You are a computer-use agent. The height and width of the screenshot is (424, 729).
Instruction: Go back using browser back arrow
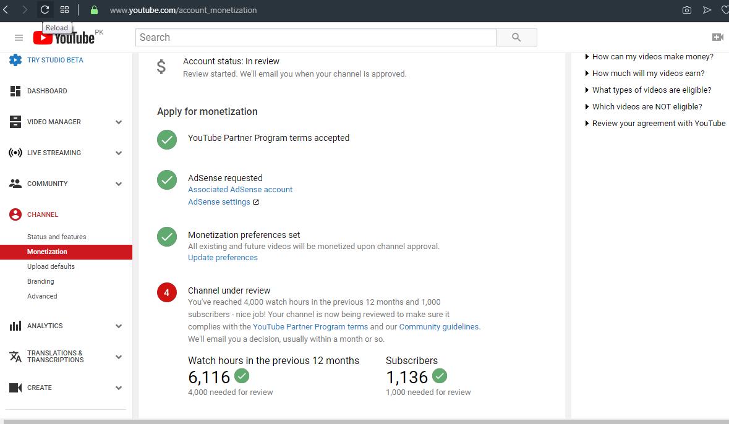pyautogui.click(x=6, y=10)
